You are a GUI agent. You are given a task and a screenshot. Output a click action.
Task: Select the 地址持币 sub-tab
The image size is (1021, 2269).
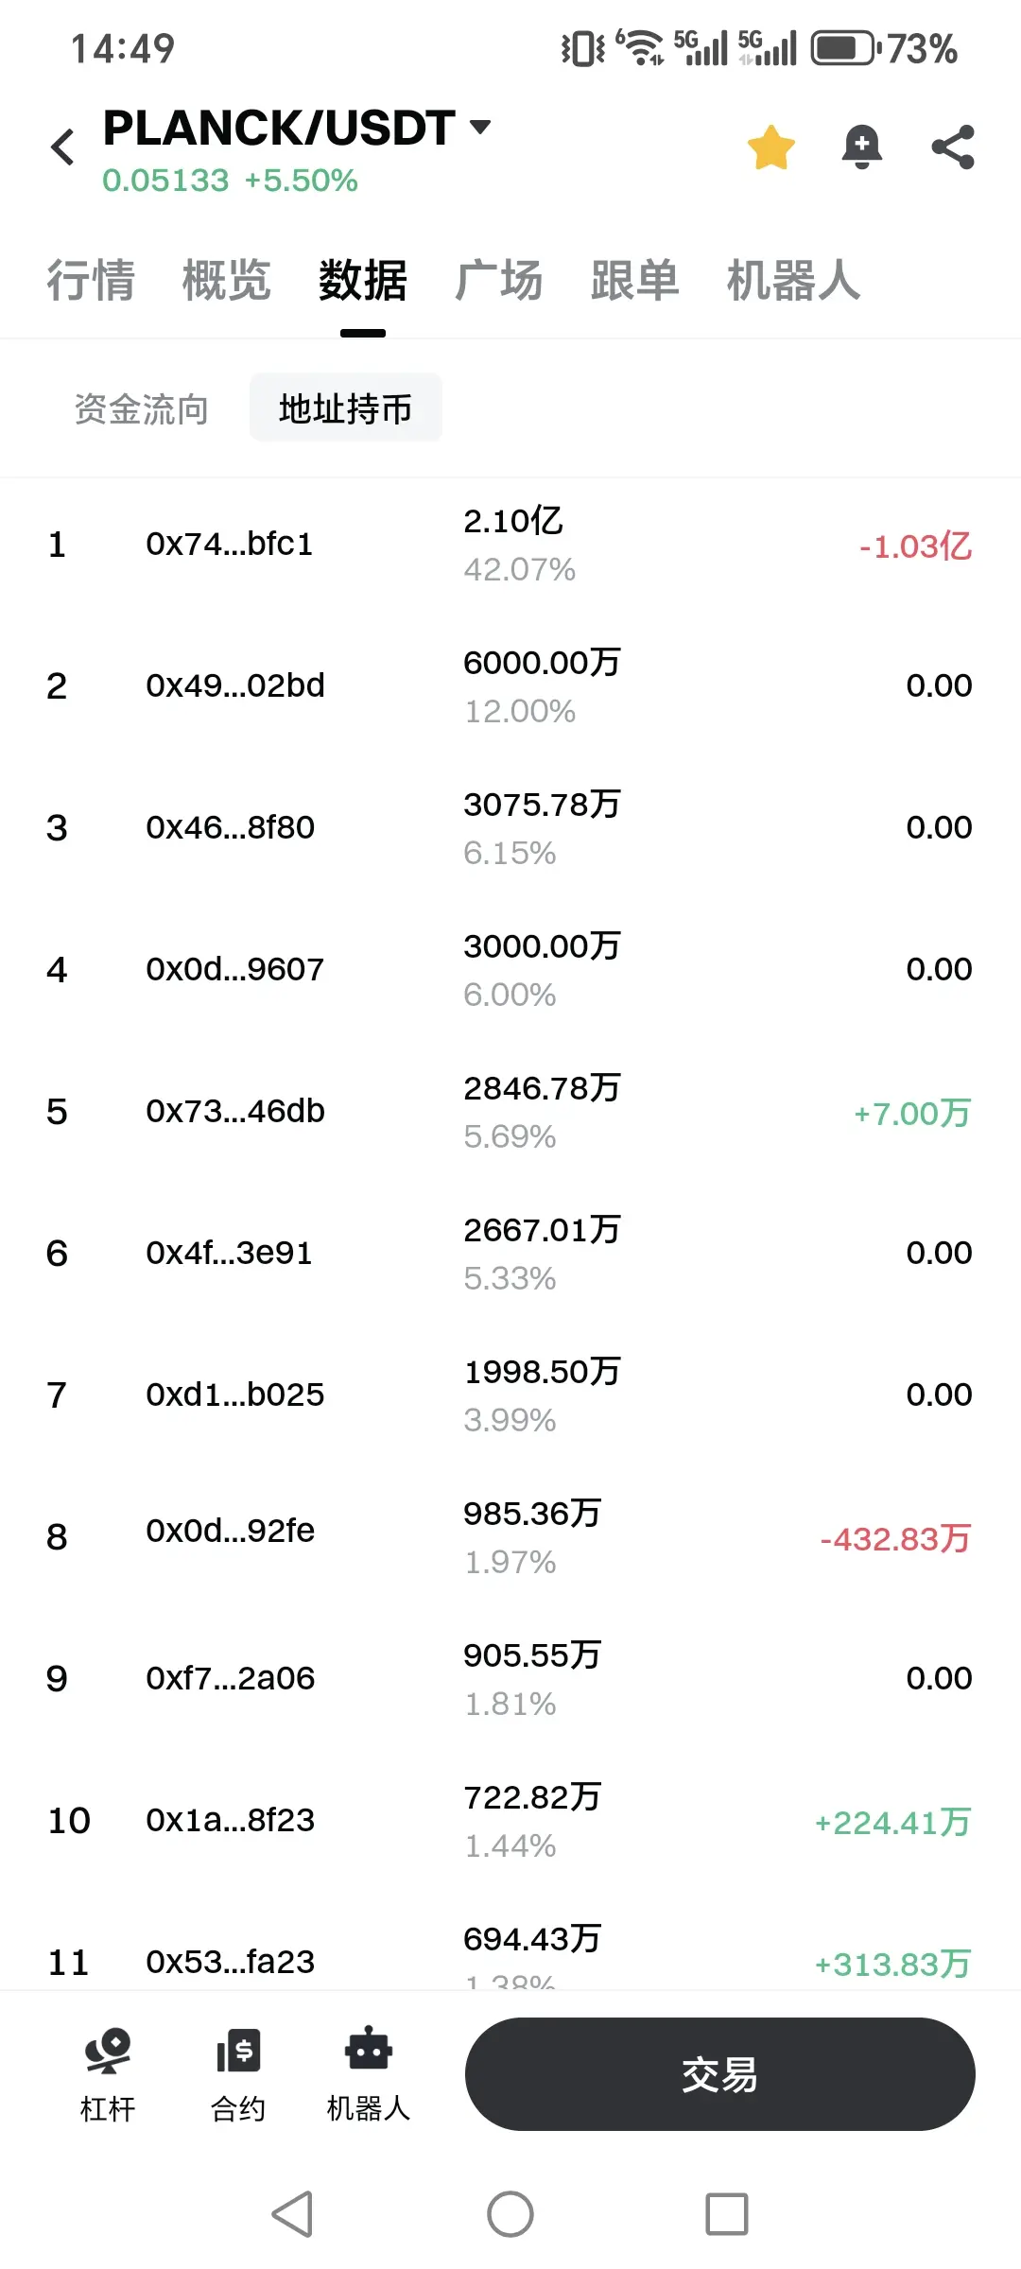click(x=346, y=409)
